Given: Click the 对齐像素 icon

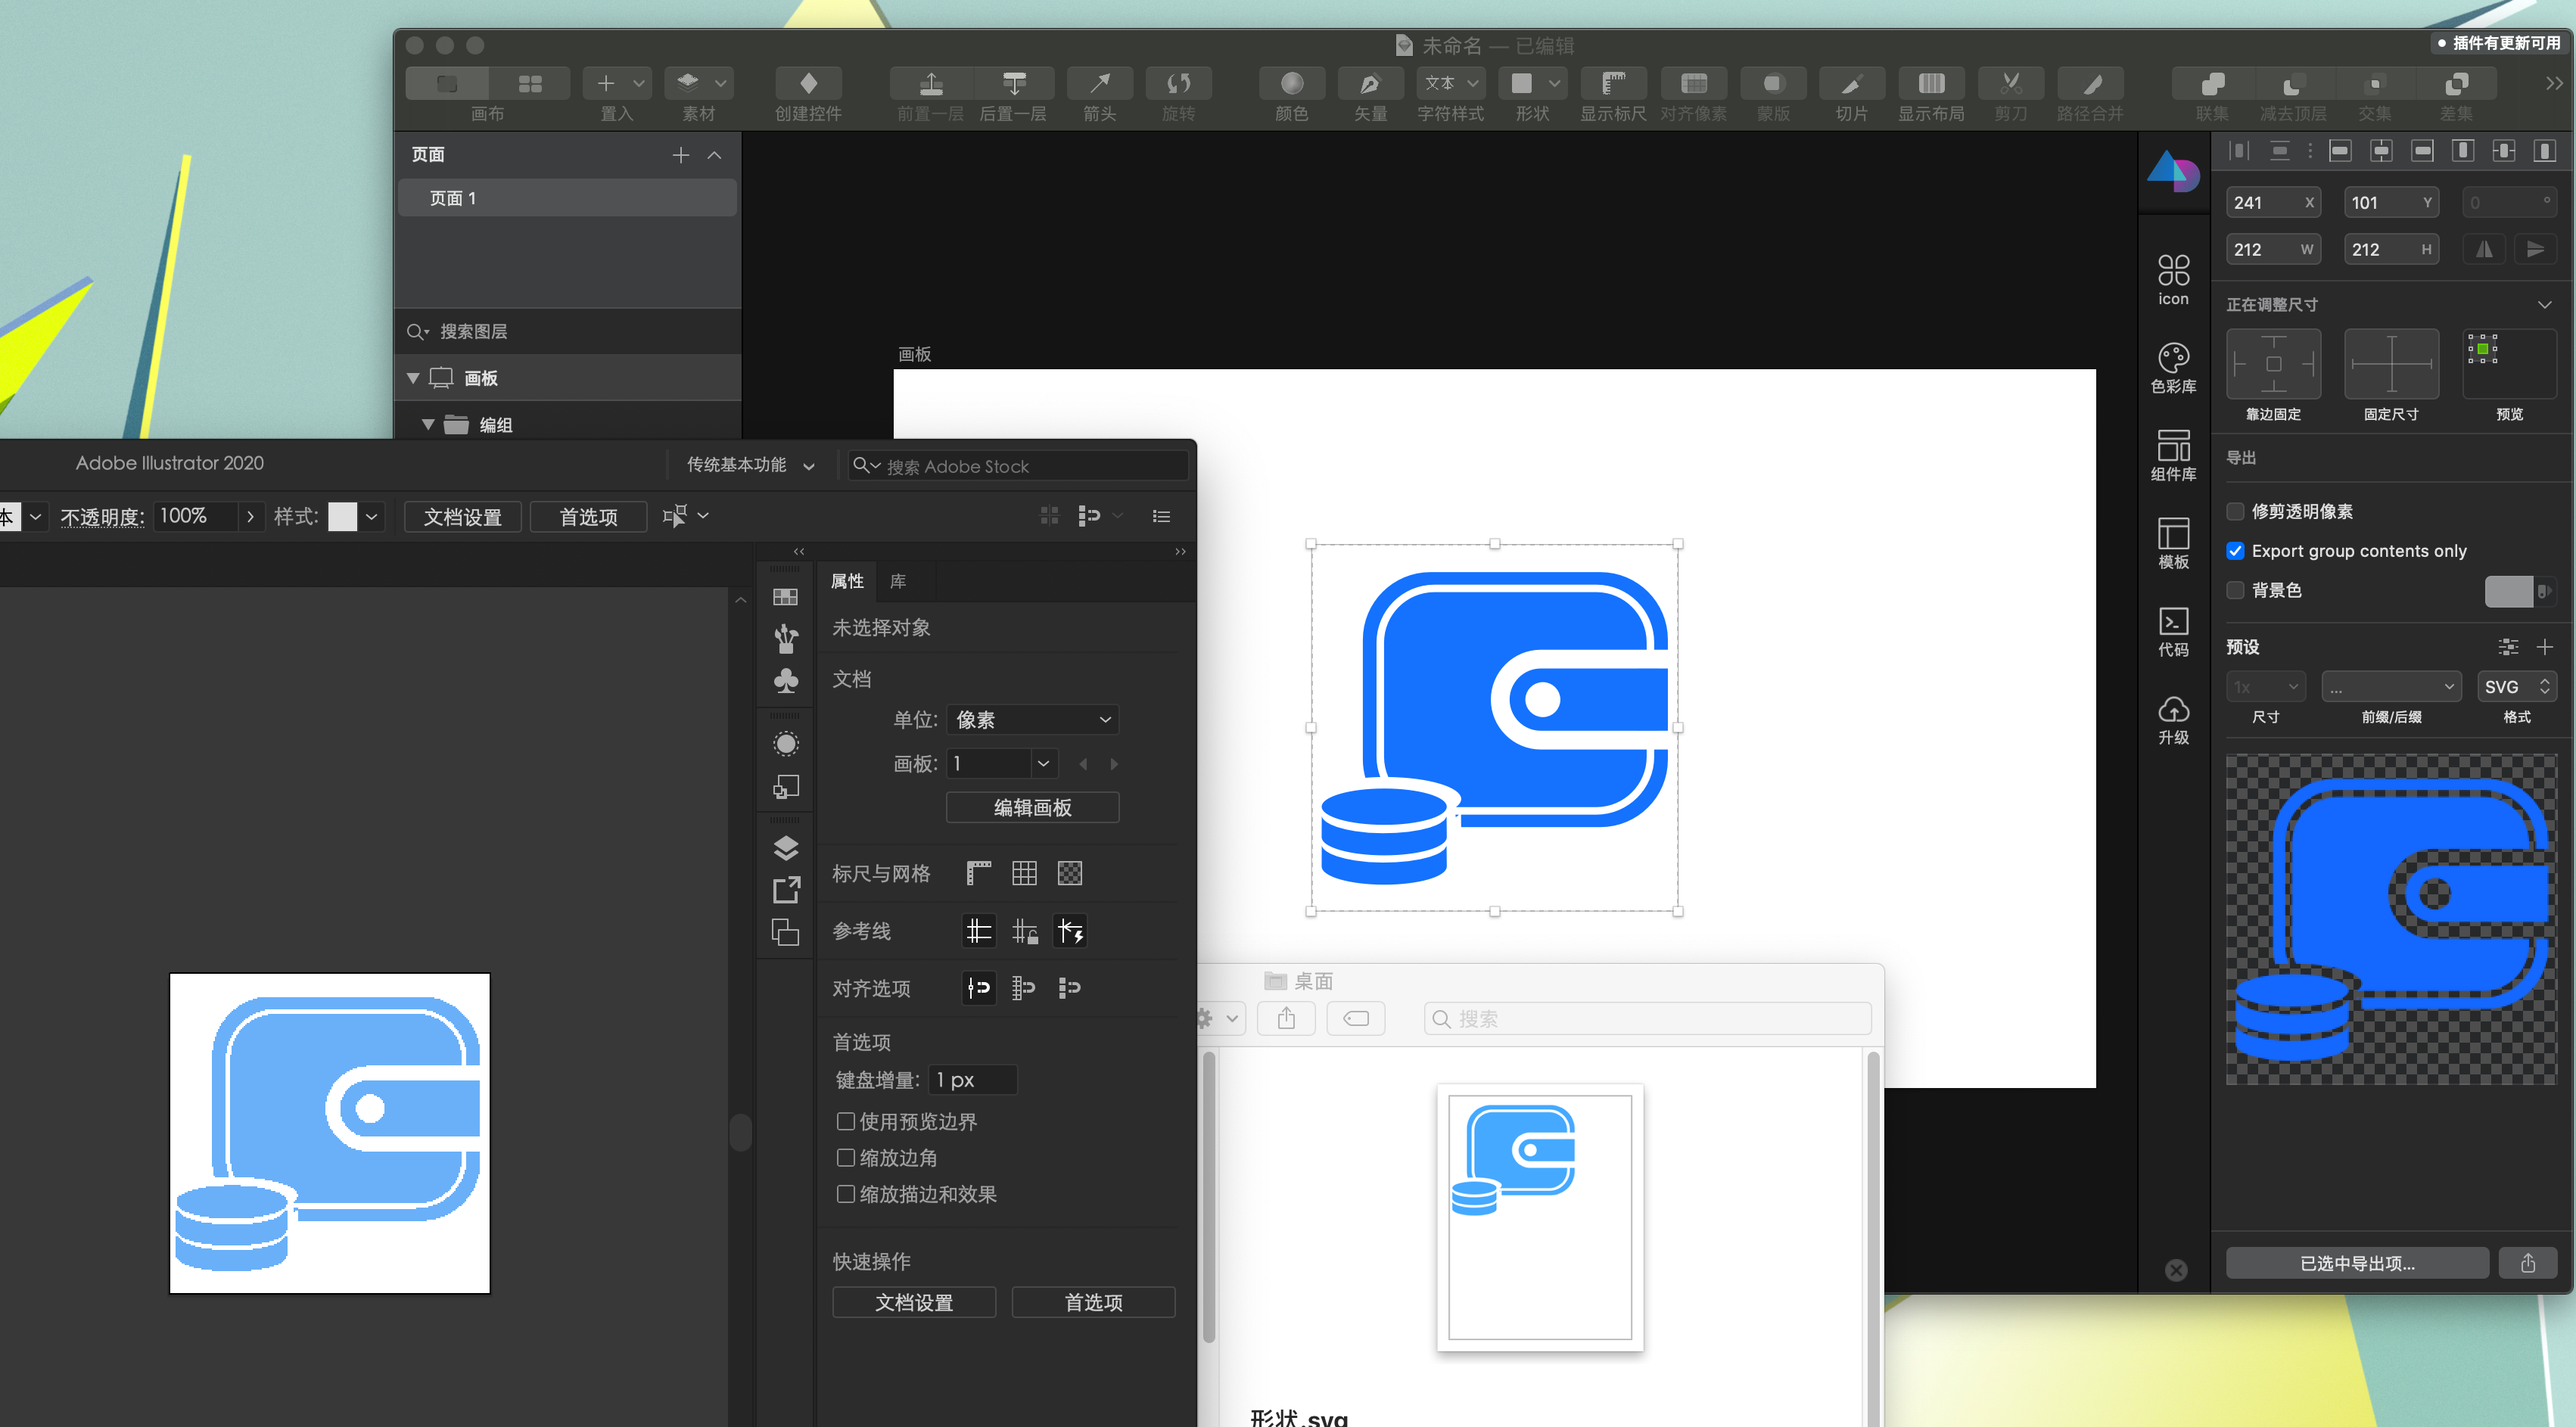Looking at the screenshot, I should click(x=1693, y=83).
